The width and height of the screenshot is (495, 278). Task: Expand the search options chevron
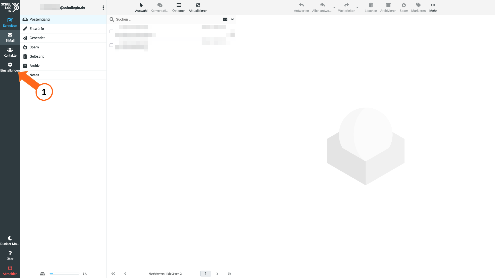[232, 19]
